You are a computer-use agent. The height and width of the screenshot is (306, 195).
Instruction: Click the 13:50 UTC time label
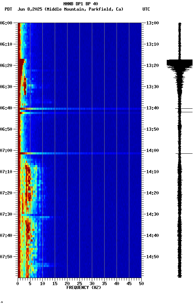pos(152,129)
